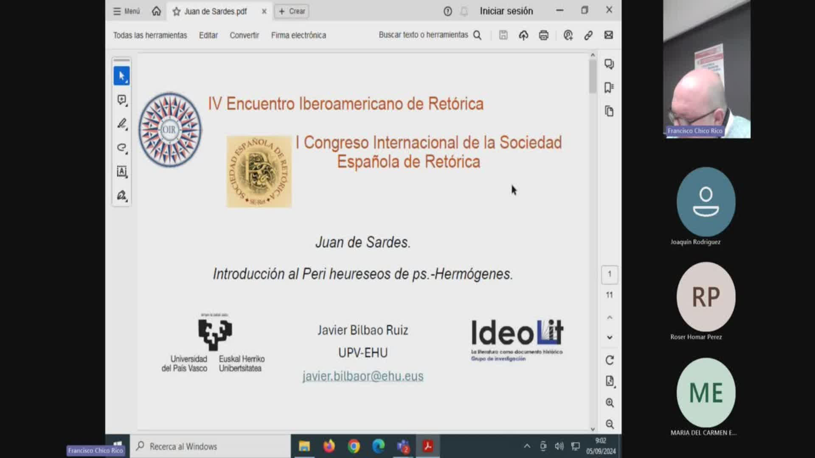815x458 pixels.
Task: Open the Convertir menu
Action: point(244,35)
